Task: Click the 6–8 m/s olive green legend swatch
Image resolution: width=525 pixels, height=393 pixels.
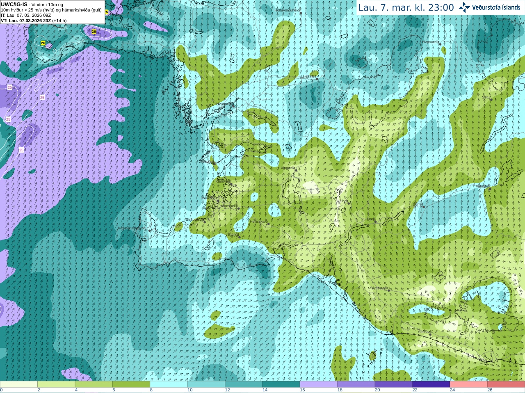Action: point(131,384)
